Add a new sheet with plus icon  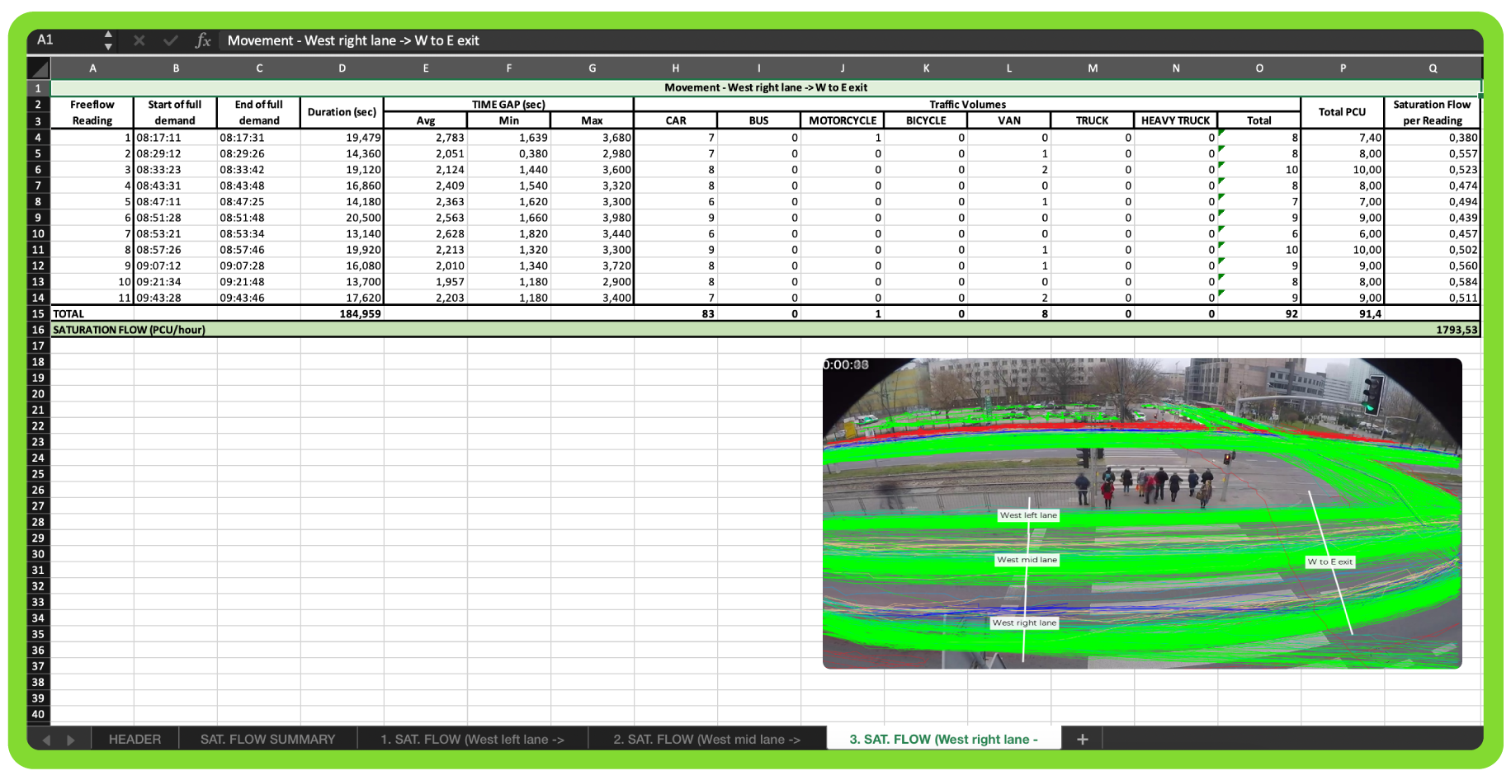point(1082,739)
